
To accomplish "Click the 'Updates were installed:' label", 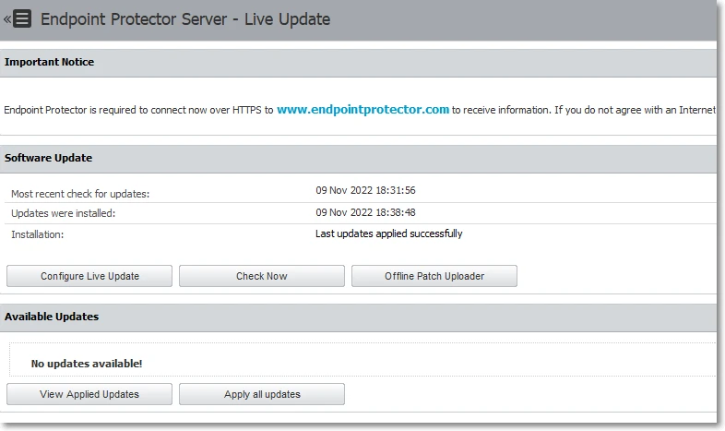I will click(x=64, y=213).
